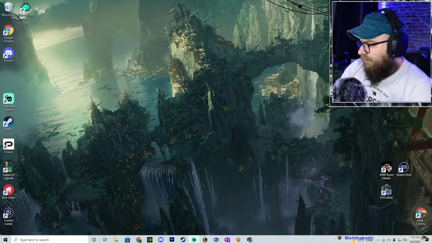Open Discord from the taskbar
The width and height of the screenshot is (432, 243).
click(x=161, y=240)
